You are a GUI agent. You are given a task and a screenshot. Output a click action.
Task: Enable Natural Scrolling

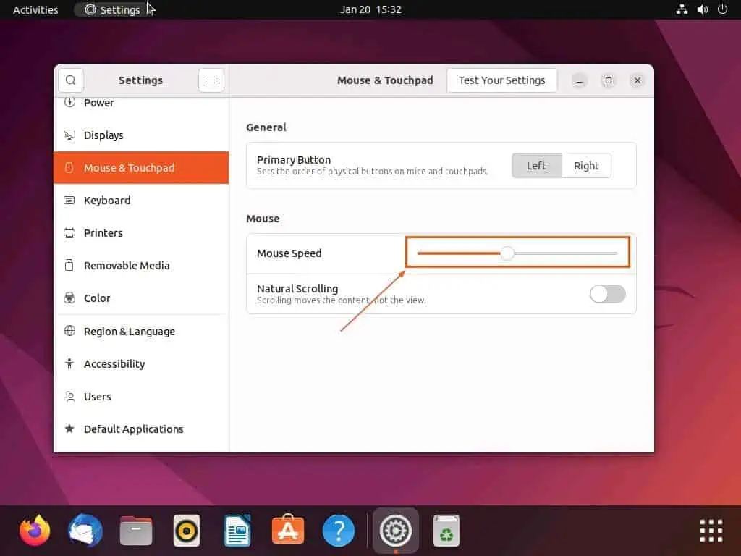point(607,294)
